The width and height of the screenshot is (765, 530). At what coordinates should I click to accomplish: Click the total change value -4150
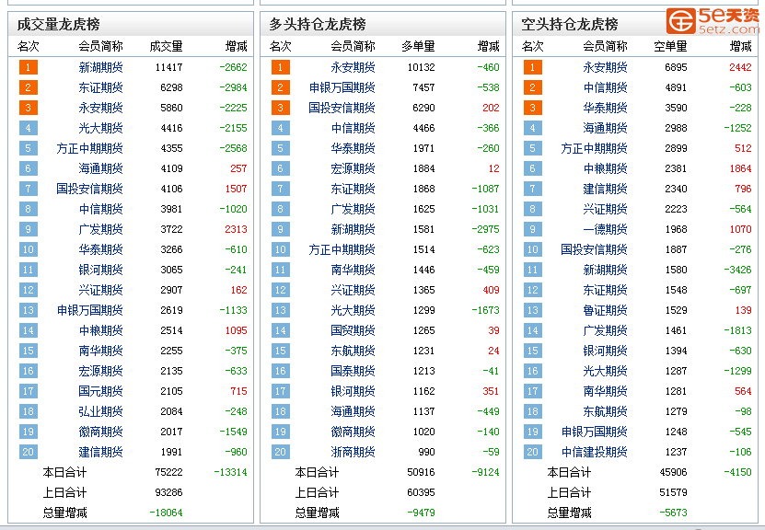pos(737,472)
